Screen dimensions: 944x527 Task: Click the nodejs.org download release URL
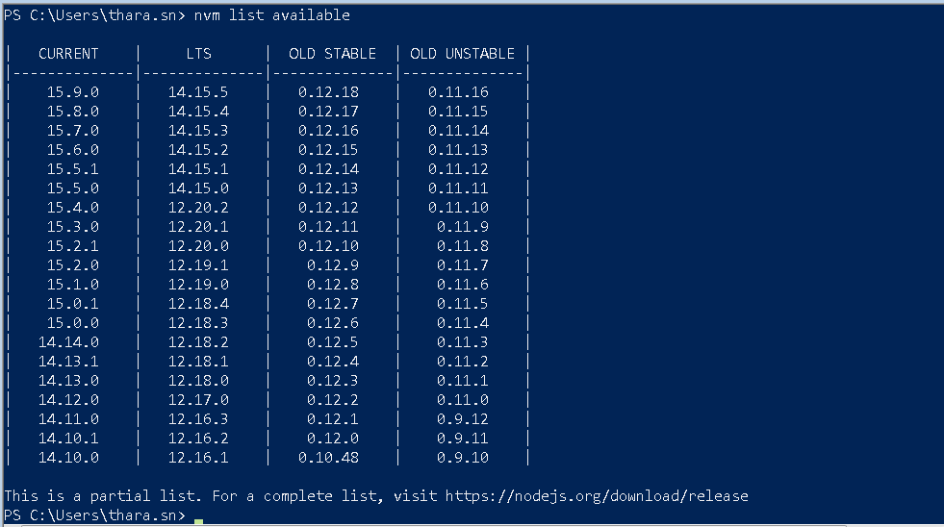pos(597,495)
